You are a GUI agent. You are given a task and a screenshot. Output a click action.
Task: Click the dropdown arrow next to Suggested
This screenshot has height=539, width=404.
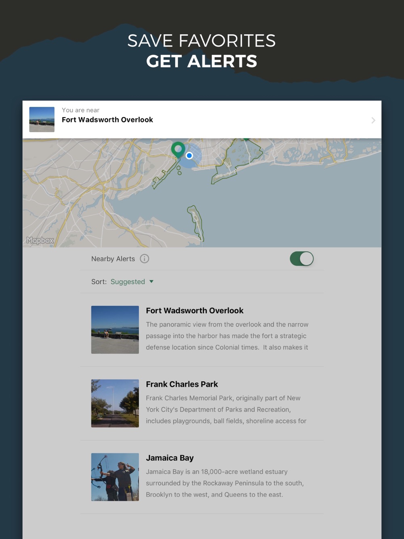151,282
